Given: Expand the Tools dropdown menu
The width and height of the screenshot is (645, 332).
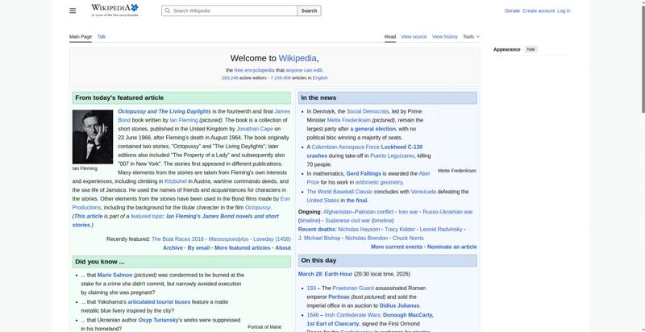Looking at the screenshot, I should [x=470, y=36].
